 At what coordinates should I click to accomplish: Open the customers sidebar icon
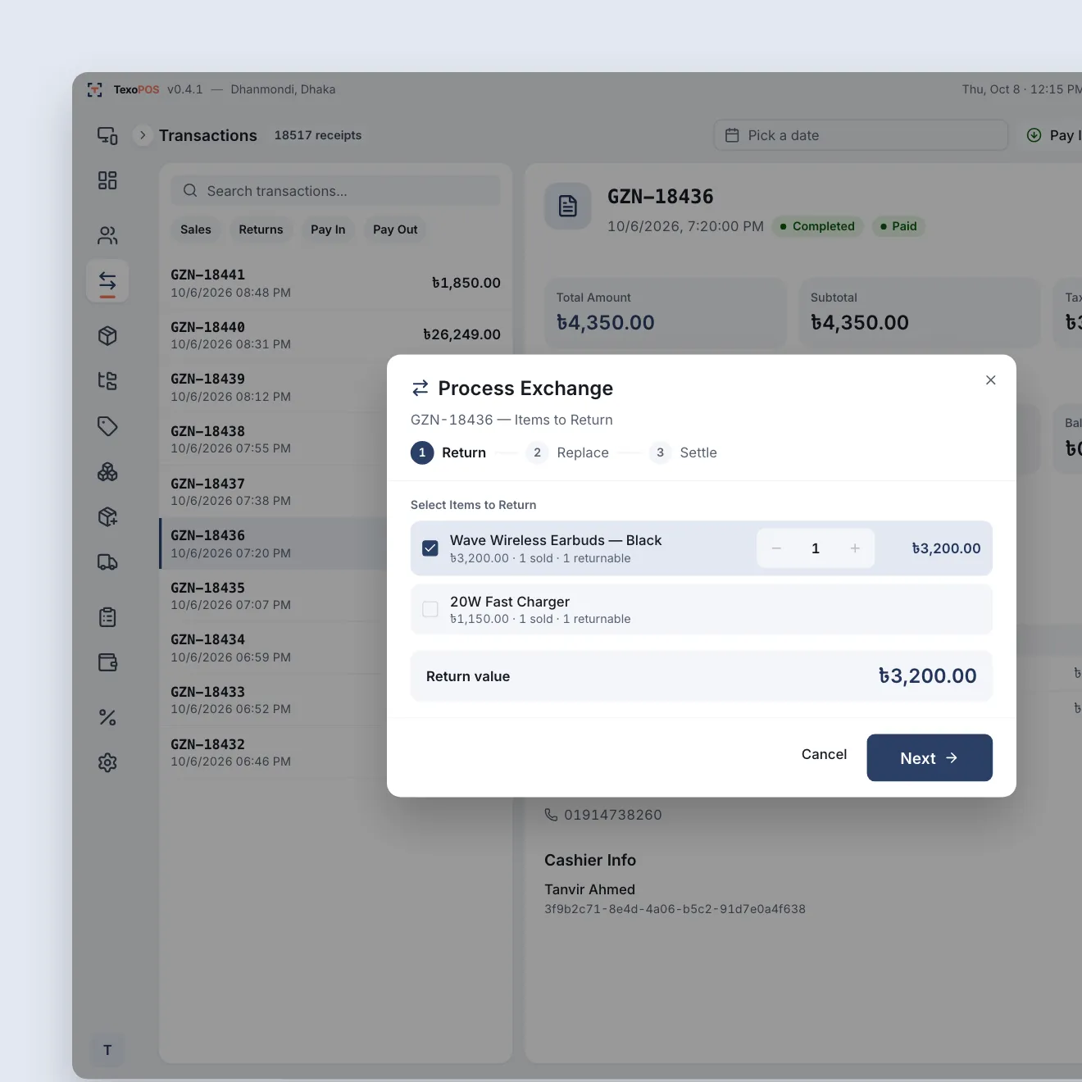click(x=107, y=236)
